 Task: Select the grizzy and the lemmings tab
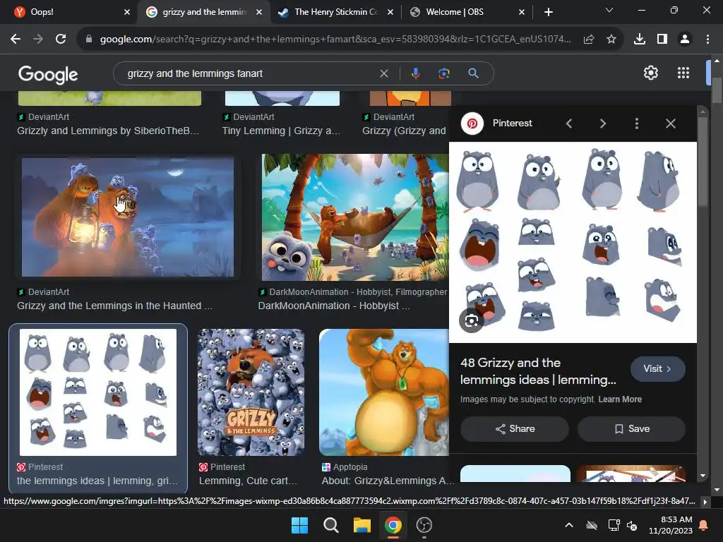204,12
